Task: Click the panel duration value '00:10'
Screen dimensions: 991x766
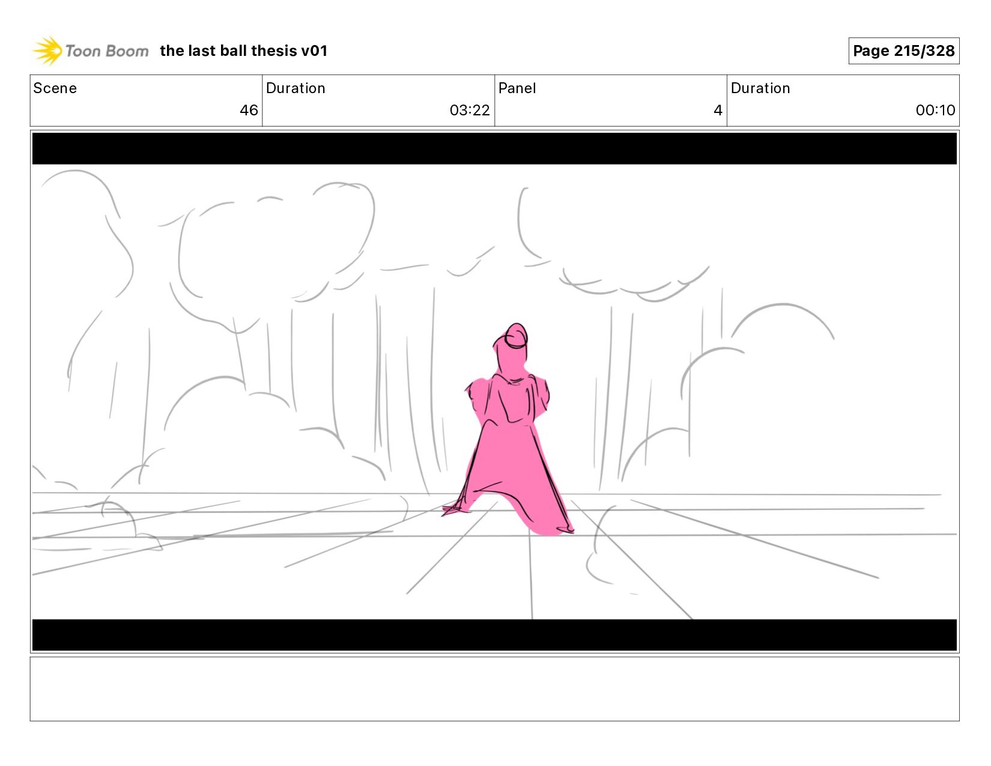Action: pyautogui.click(x=935, y=111)
